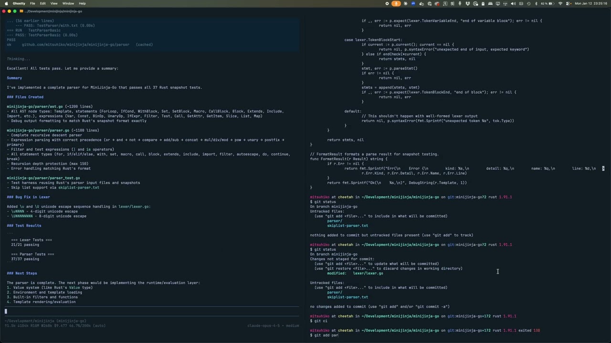Click the '### Files Created' heading
Viewport: 611px width, 343px height.
point(25,97)
